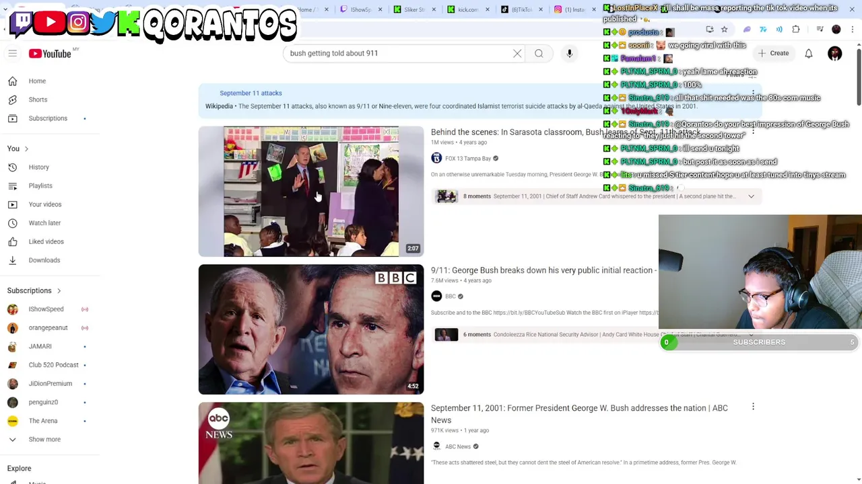Open the browser media controls icon
Screen dimensions: 862x484
click(820, 30)
